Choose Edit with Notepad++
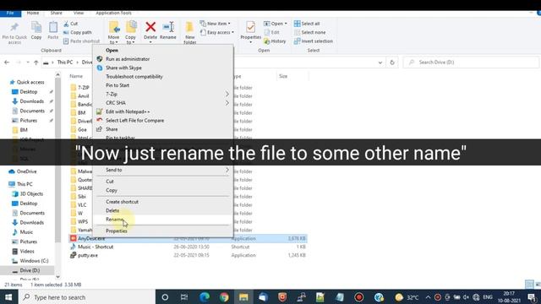This screenshot has width=541, height=304. pos(162,111)
